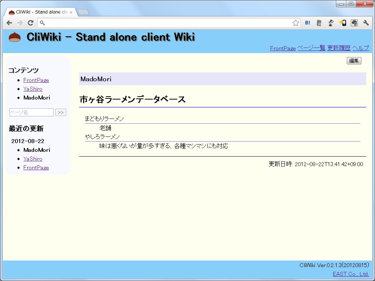Open MadoMori under 最近の更新
Screen dimensions: 375x281
pos(37,150)
